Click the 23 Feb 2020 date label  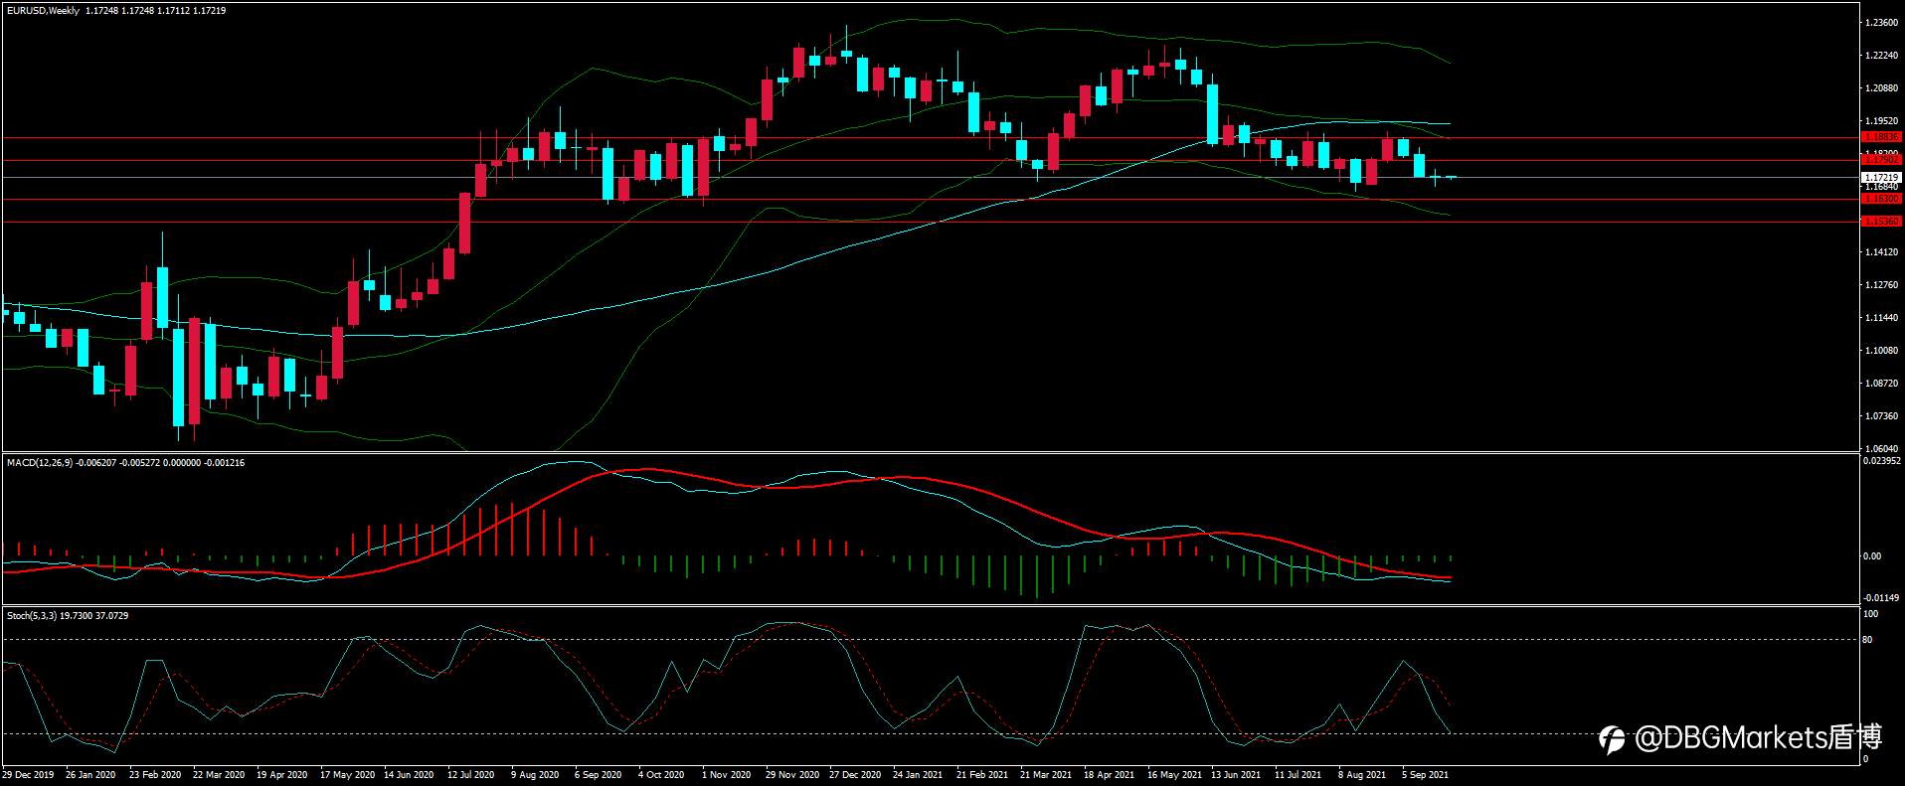[x=155, y=774]
